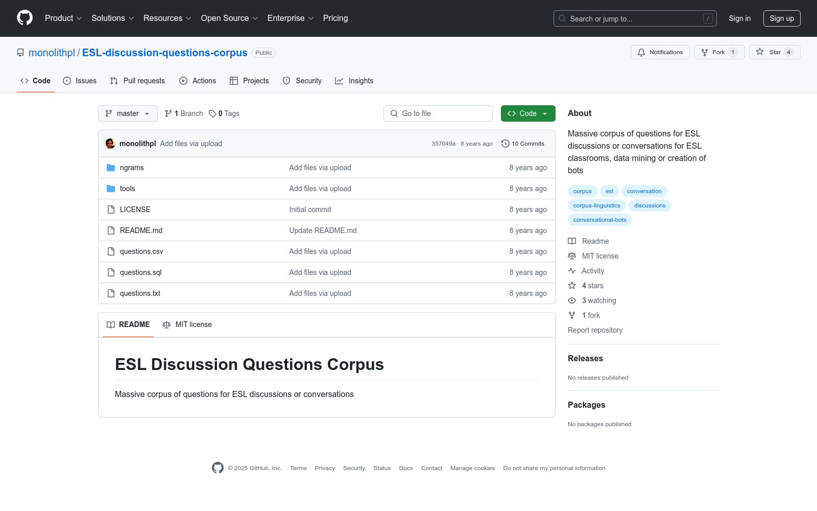Click the README.md file icon

[x=111, y=230]
